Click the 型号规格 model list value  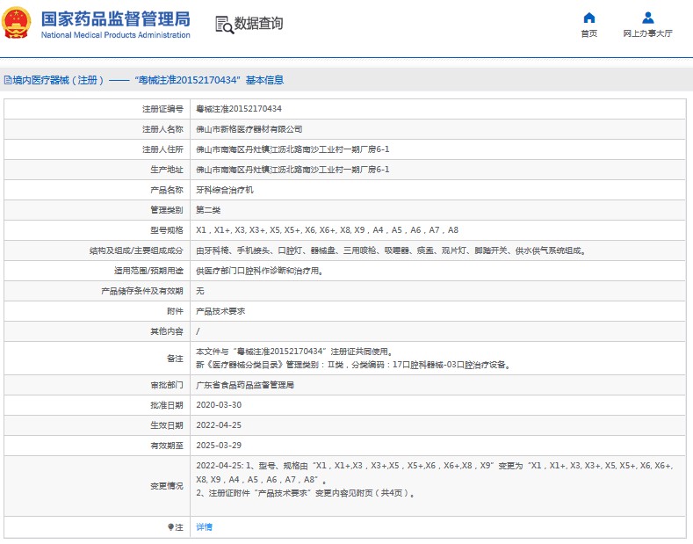coord(327,230)
